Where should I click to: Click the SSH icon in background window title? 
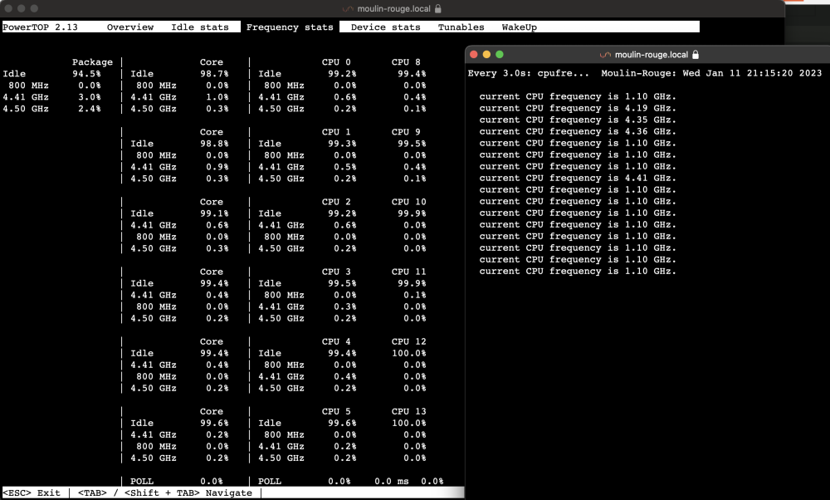348,8
